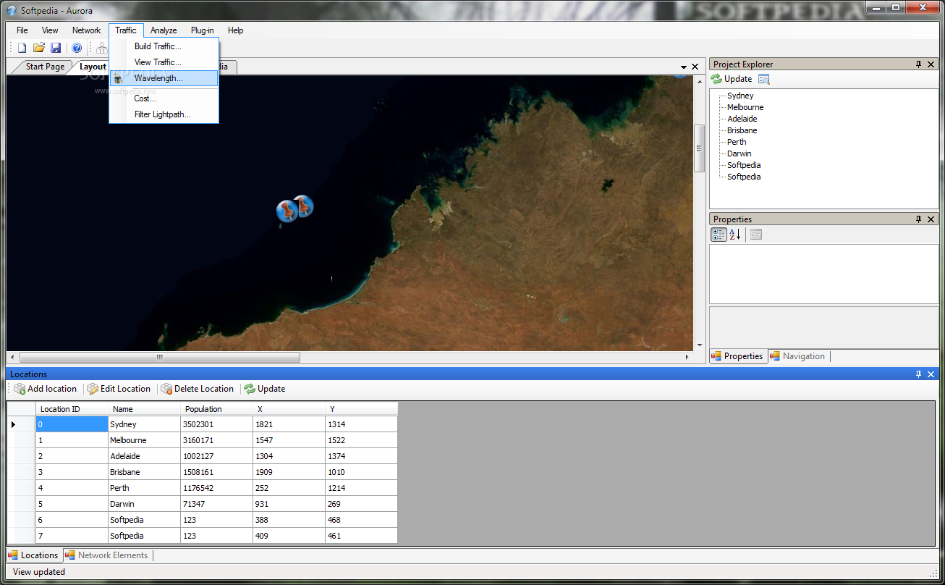Image resolution: width=945 pixels, height=585 pixels.
Task: Choose Cost... from Traffic menu
Action: (x=164, y=98)
